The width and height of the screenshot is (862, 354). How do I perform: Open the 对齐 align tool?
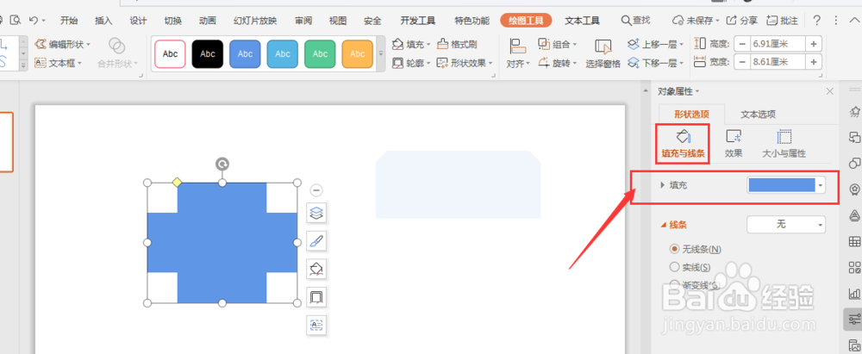click(518, 53)
